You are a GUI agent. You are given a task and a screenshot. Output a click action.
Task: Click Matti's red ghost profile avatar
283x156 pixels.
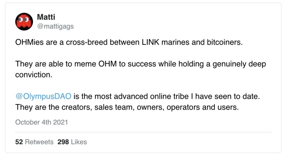pyautogui.click(x=24, y=22)
